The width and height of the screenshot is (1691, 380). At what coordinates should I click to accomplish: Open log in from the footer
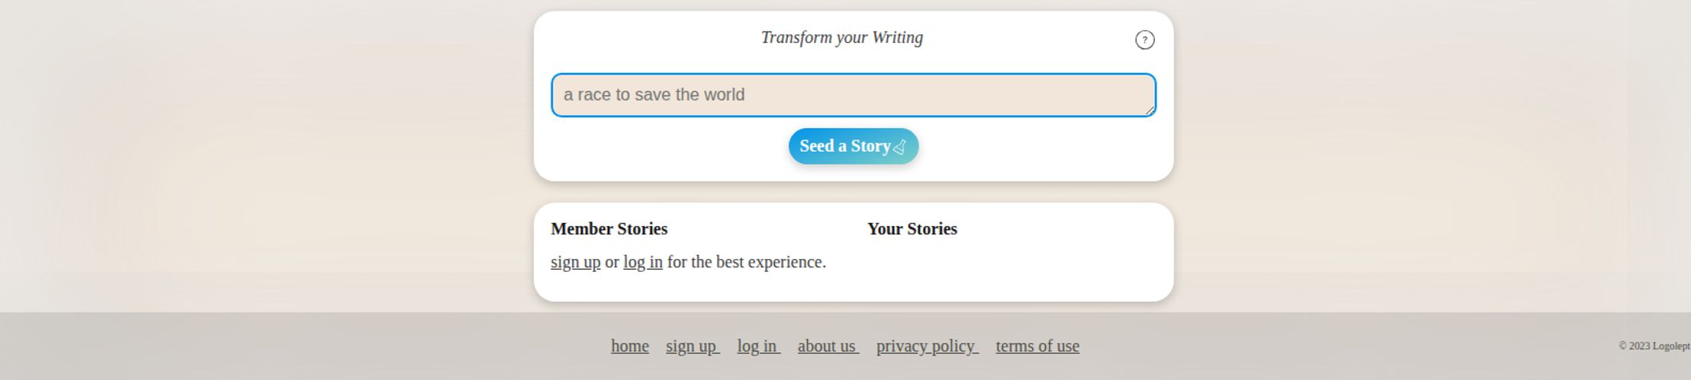[757, 346]
